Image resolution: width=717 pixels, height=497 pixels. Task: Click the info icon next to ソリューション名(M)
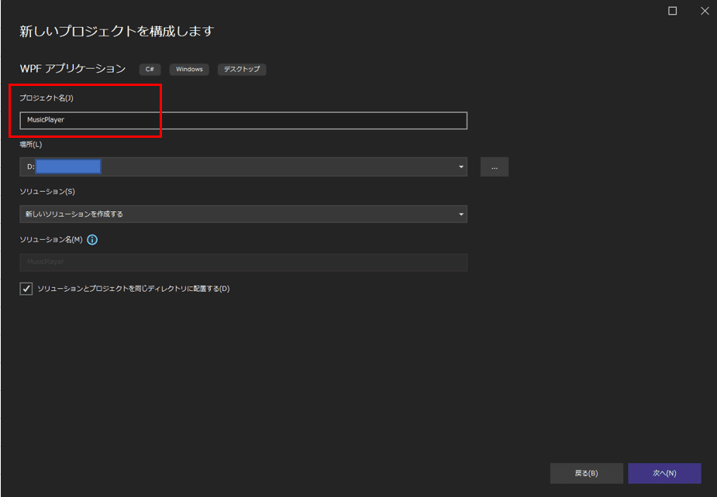click(x=92, y=240)
